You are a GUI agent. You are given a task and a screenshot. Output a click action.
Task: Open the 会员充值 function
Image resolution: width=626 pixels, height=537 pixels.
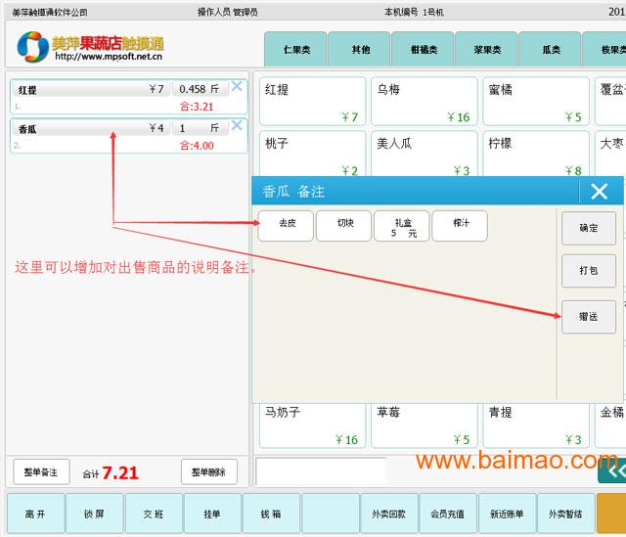pyautogui.click(x=447, y=514)
